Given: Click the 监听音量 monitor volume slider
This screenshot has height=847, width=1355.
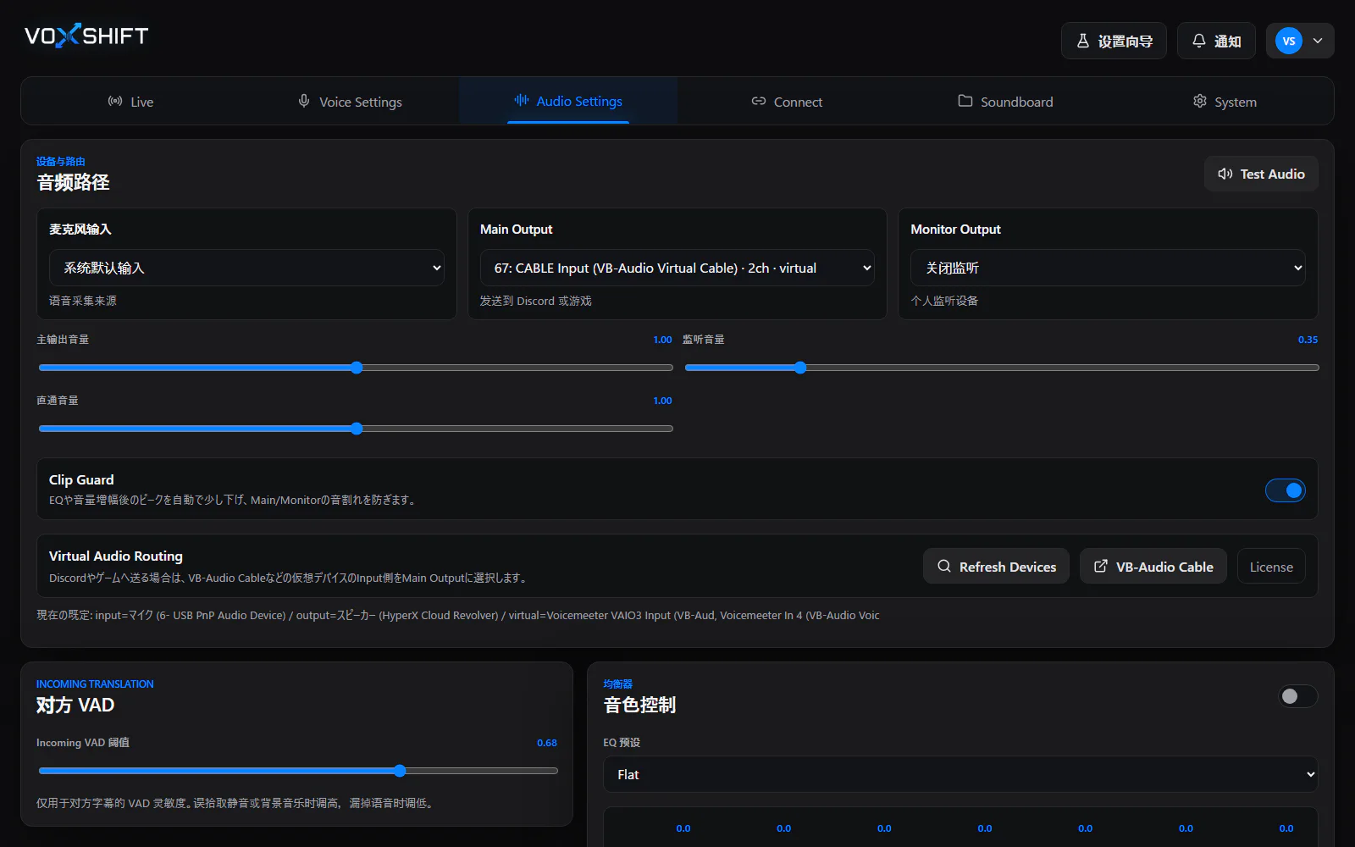Looking at the screenshot, I should click(x=1002, y=368).
